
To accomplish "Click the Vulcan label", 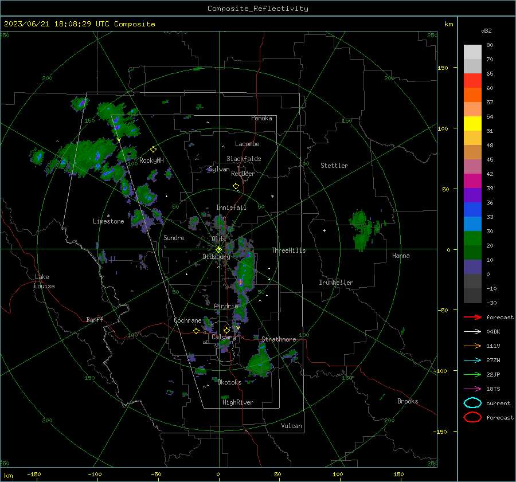I will pyautogui.click(x=291, y=426).
